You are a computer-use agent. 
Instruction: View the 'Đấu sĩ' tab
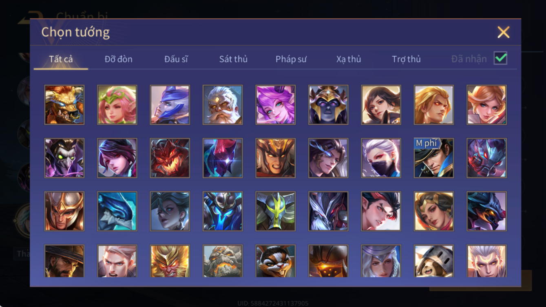pos(176,59)
